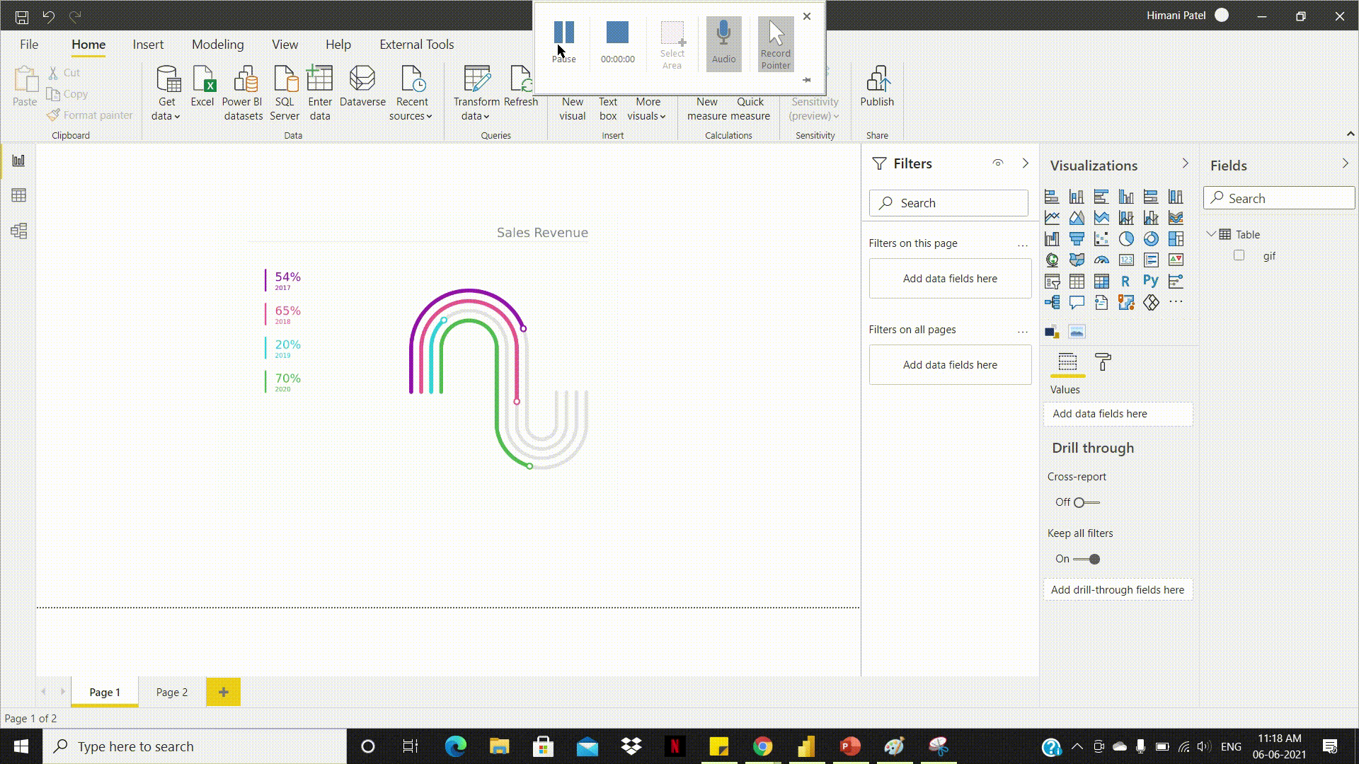Tick the gif field checkbox
Screen dimensions: 1359x764
(1239, 255)
